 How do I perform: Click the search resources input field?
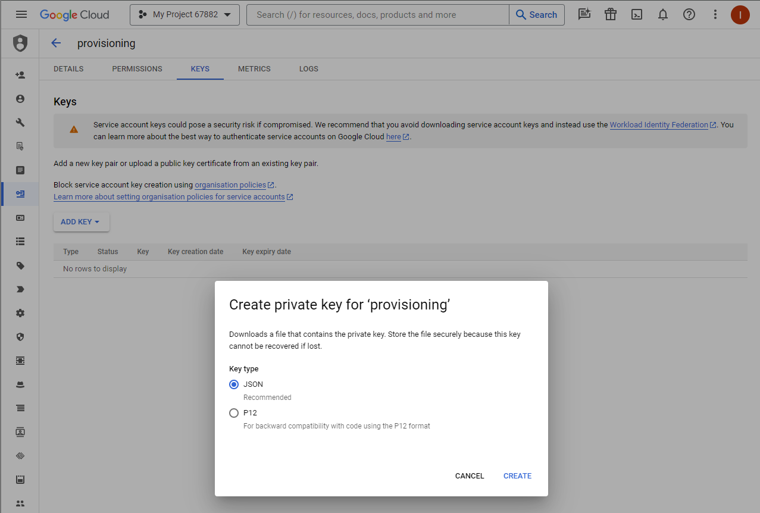pos(378,15)
